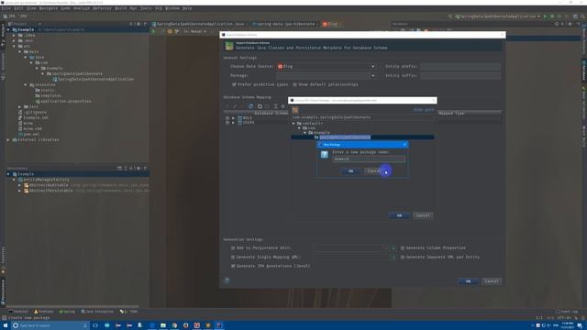587x330 pixels.
Task: Click OK in Import Database Schema dialog
Action: 468,281
